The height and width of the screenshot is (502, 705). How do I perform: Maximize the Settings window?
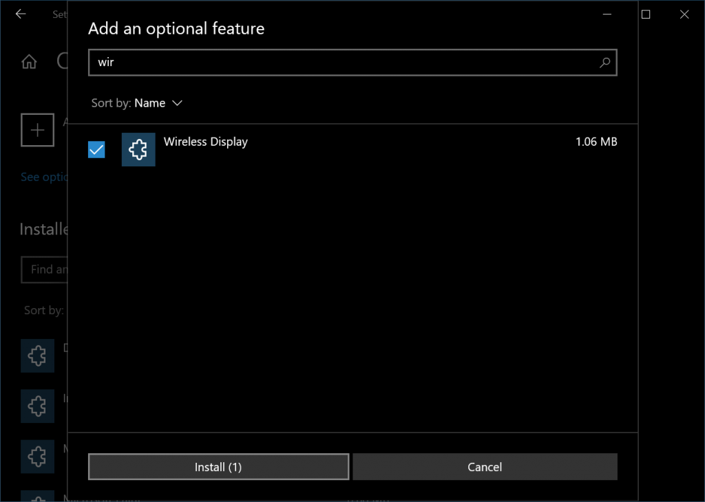click(x=646, y=14)
